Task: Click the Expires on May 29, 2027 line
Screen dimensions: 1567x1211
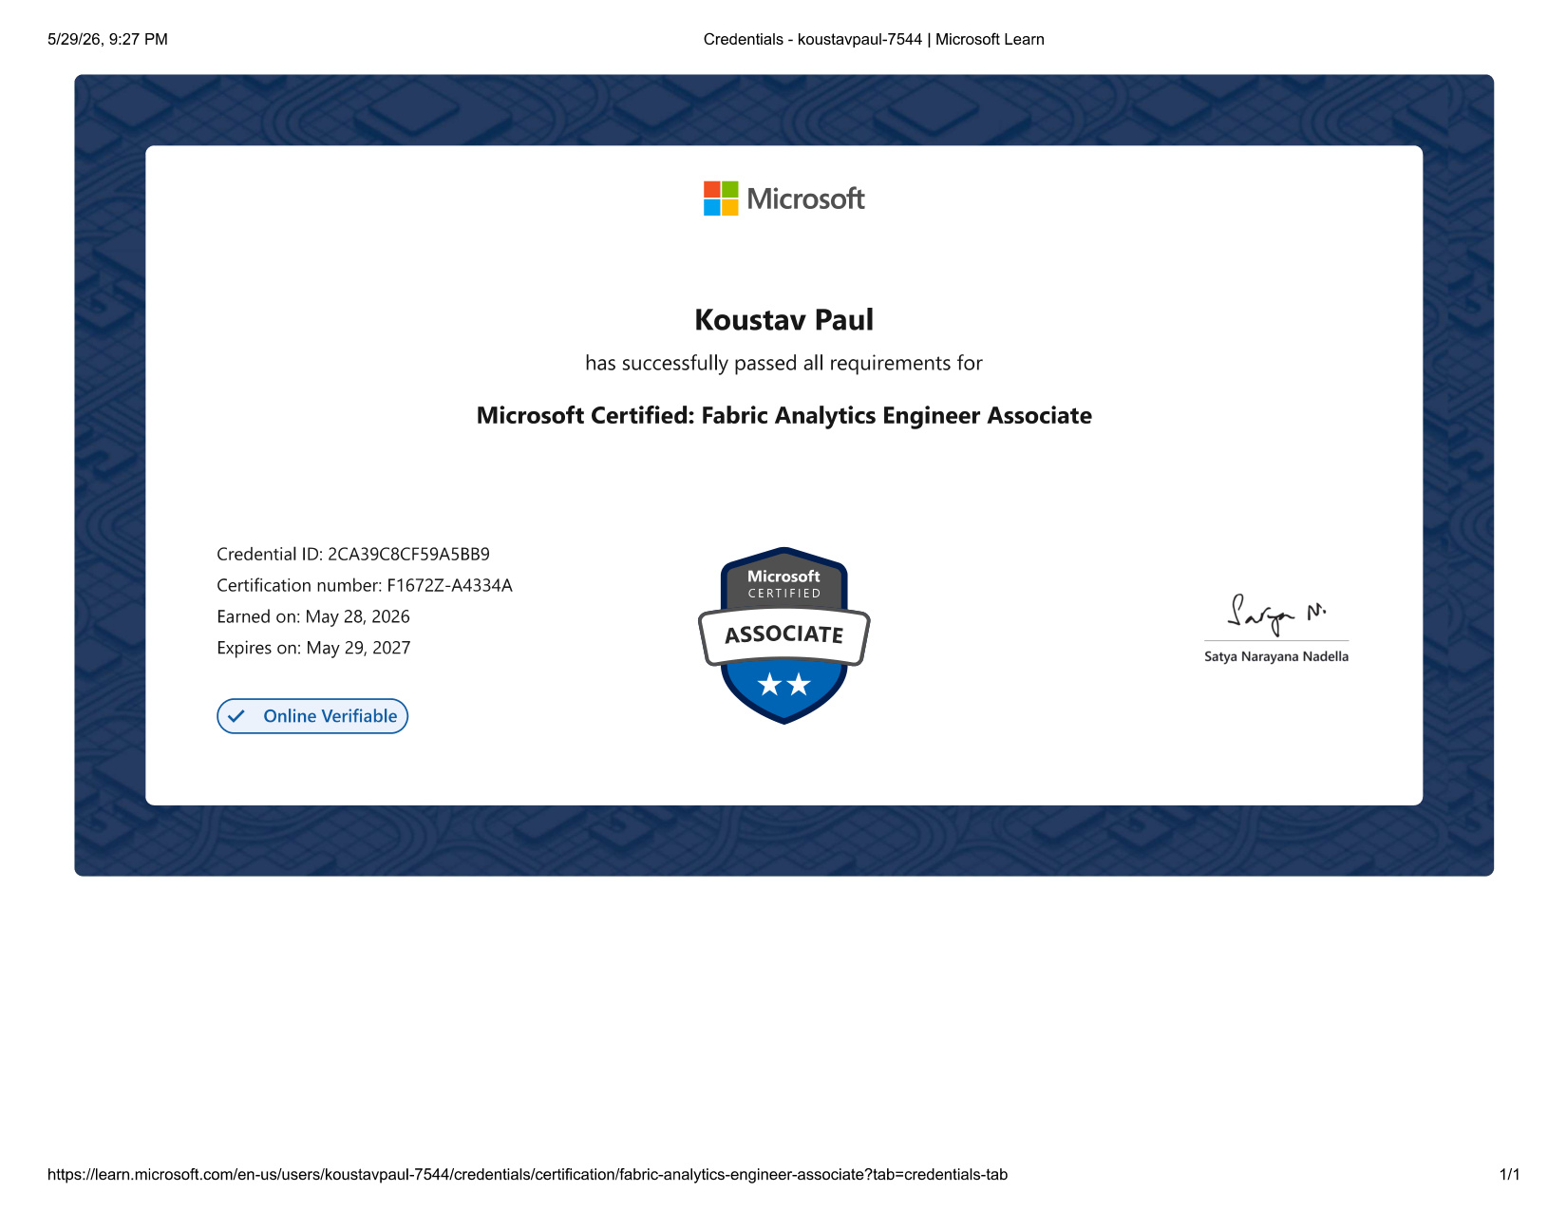Action: click(x=313, y=648)
